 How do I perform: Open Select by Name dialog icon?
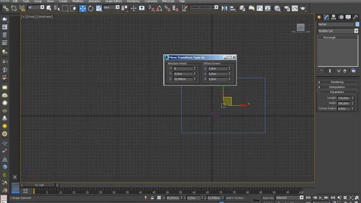tap(57, 8)
